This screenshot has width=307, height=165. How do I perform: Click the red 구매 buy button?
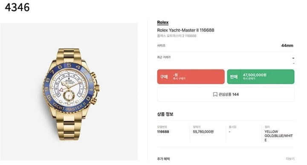[x=191, y=77]
